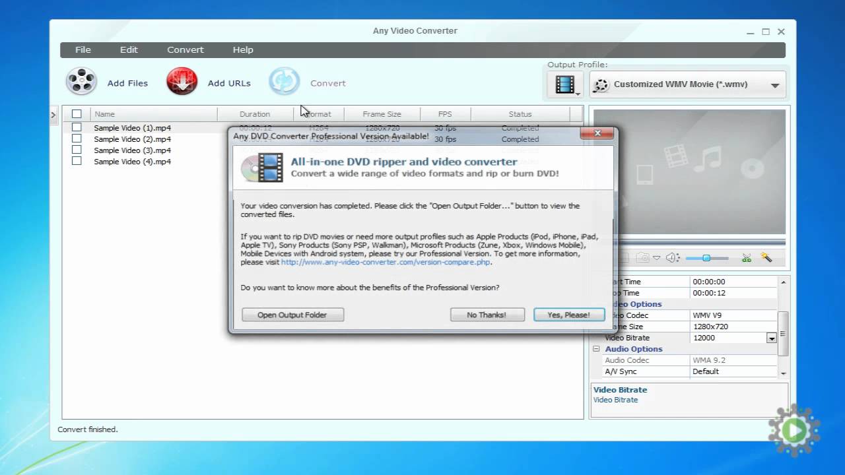Select the Sample Video (1).mp4 file name
The width and height of the screenshot is (845, 475).
click(x=132, y=128)
